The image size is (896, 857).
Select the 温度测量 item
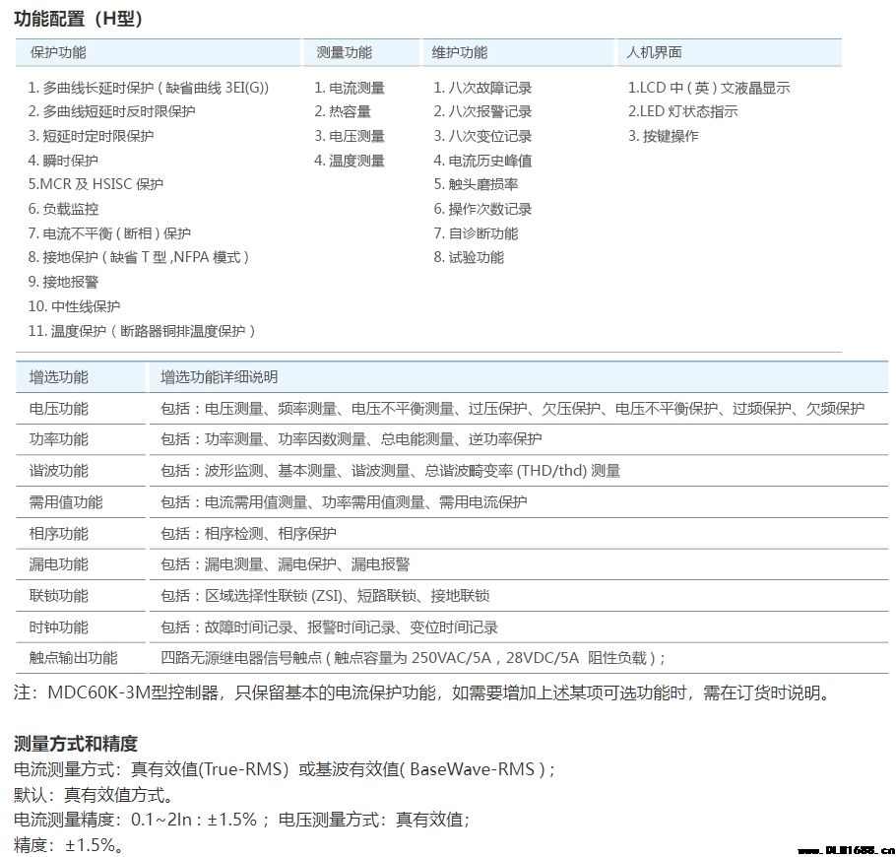350,161
